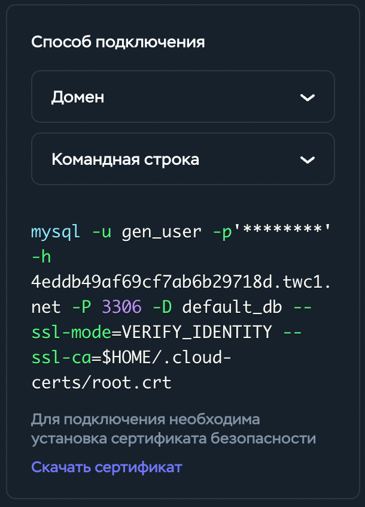The width and height of the screenshot is (365, 507).
Task: Click the Способ подключения heading
Action: (x=118, y=42)
